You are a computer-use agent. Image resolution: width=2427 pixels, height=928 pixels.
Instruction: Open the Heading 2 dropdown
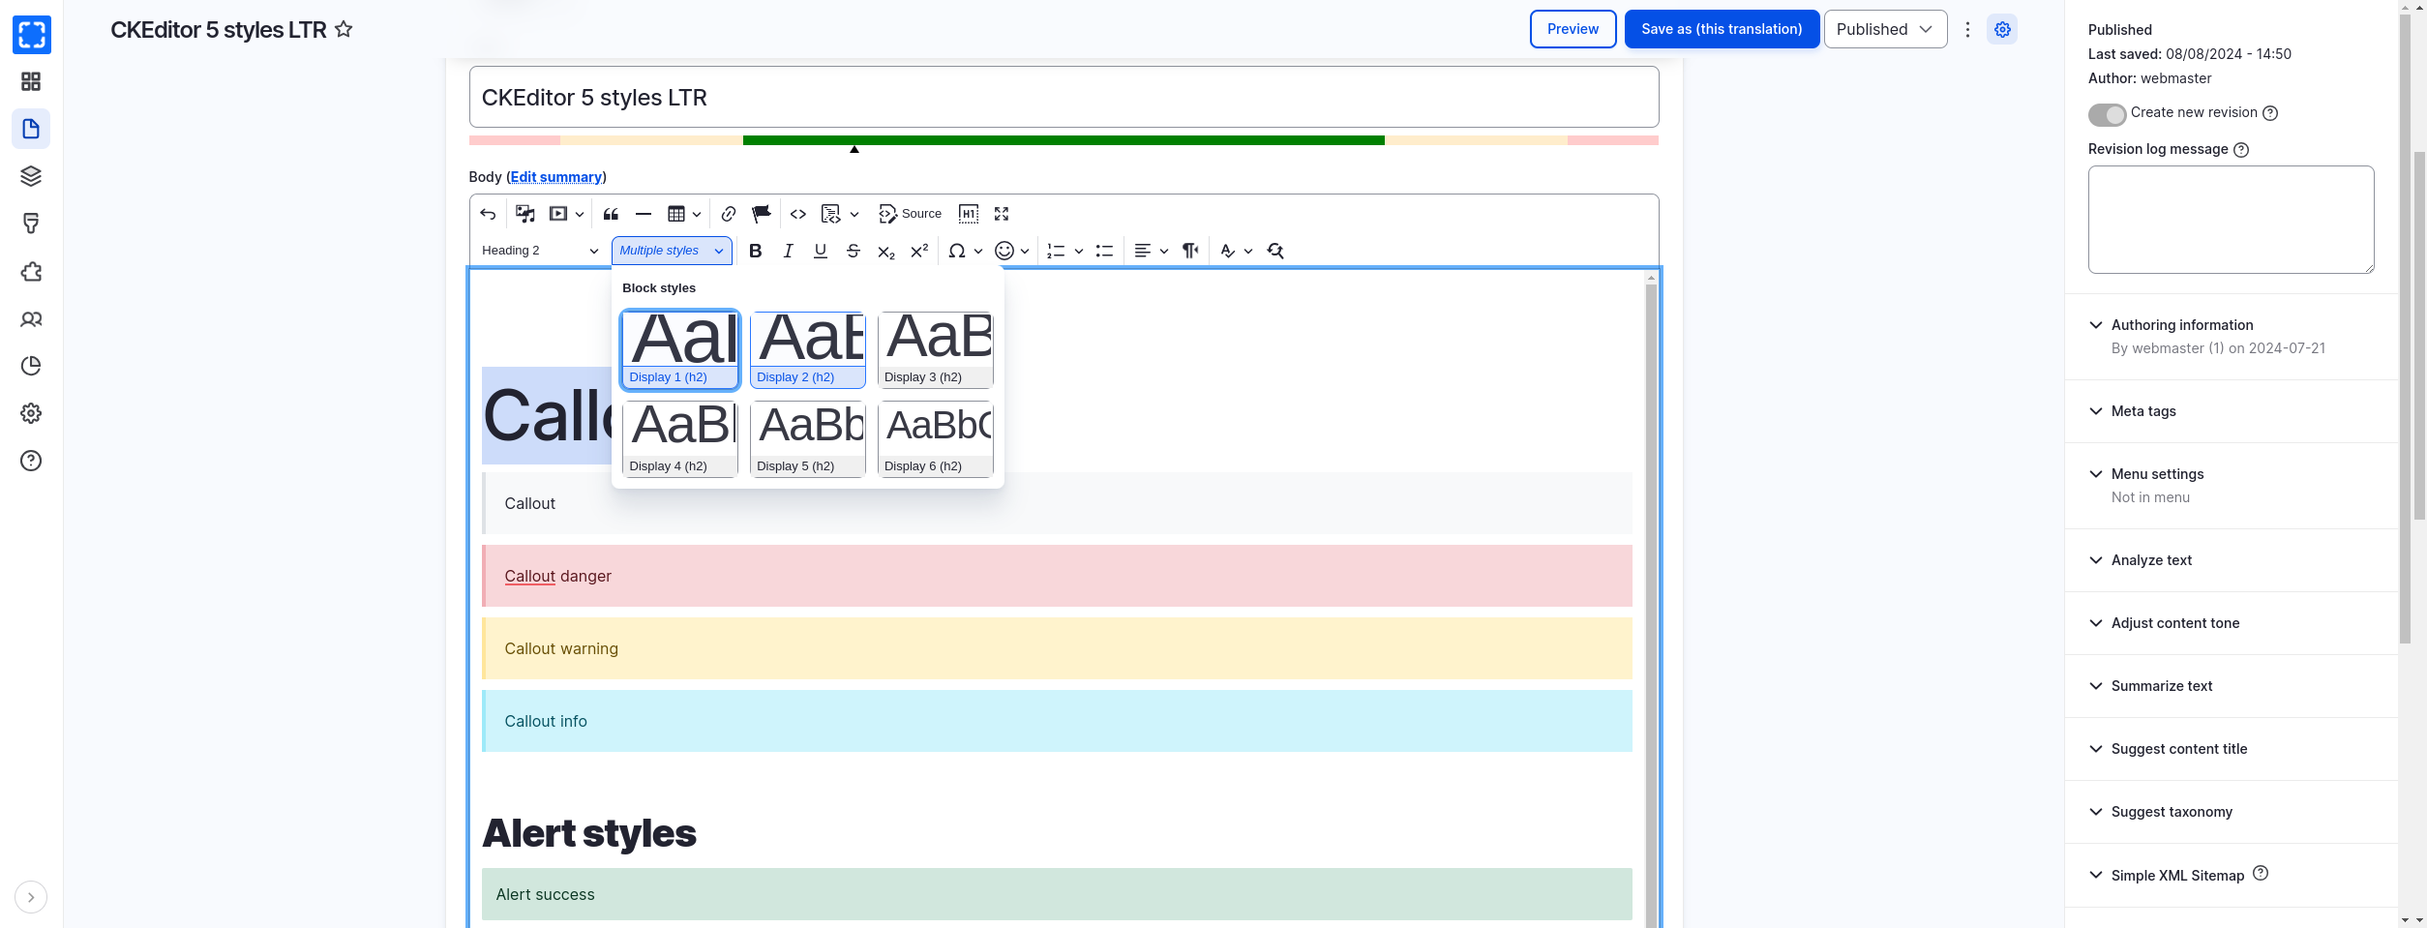[x=540, y=251]
